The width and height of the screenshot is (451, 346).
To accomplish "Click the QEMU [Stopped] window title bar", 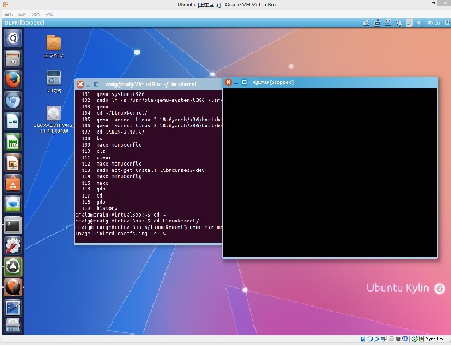I will click(x=330, y=82).
